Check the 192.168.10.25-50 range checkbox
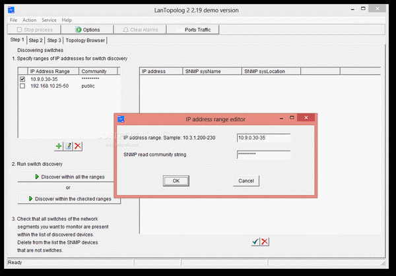Screen dimensions: 396x276 pyautogui.click(x=22, y=86)
